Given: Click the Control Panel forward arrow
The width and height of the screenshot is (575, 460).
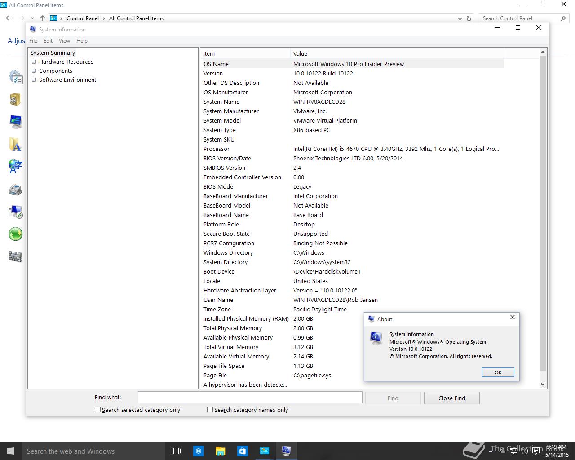Looking at the screenshot, I should tap(21, 18).
